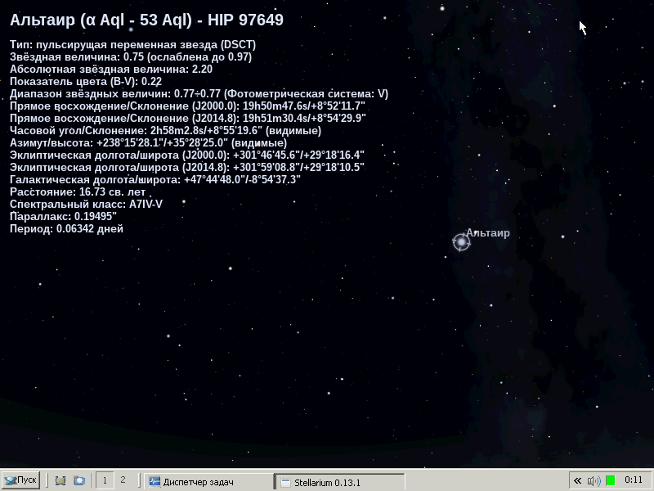Open the Пуск start menu
The width and height of the screenshot is (654, 491).
(x=20, y=480)
